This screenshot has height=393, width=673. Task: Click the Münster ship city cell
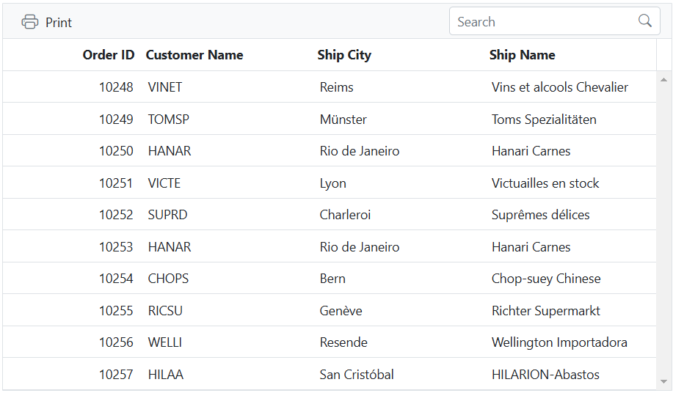tap(343, 120)
